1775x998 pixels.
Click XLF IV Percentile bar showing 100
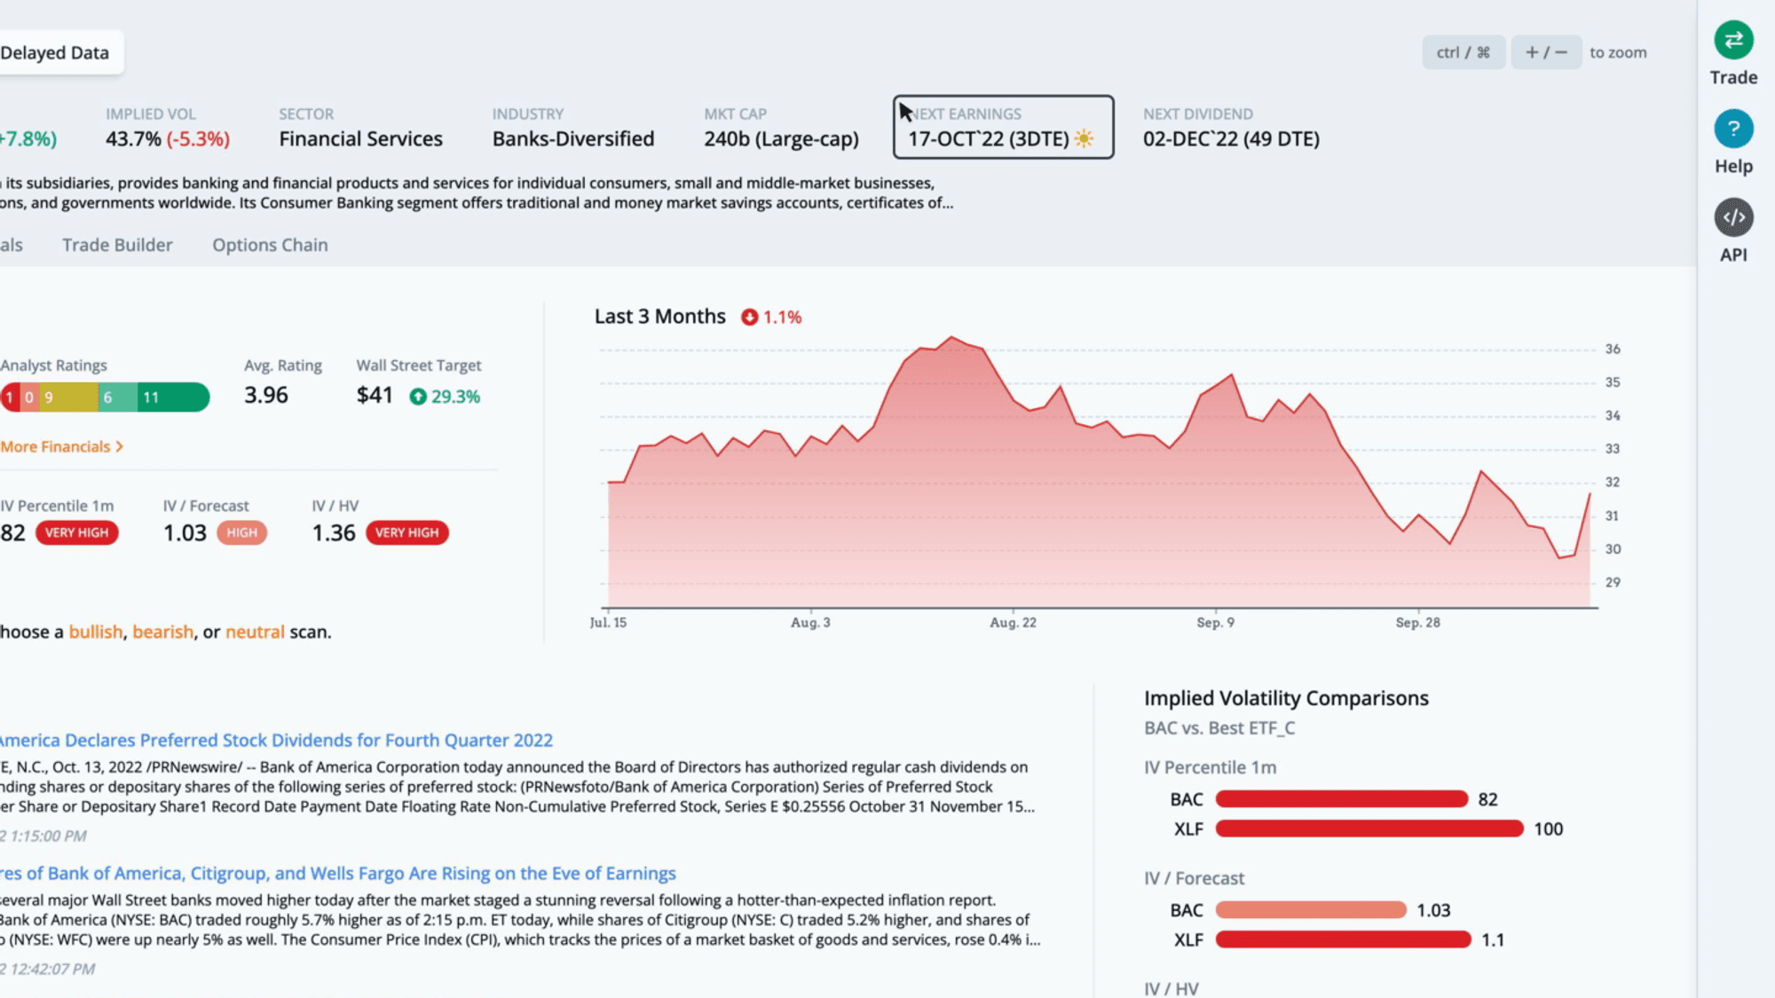click(x=1369, y=829)
